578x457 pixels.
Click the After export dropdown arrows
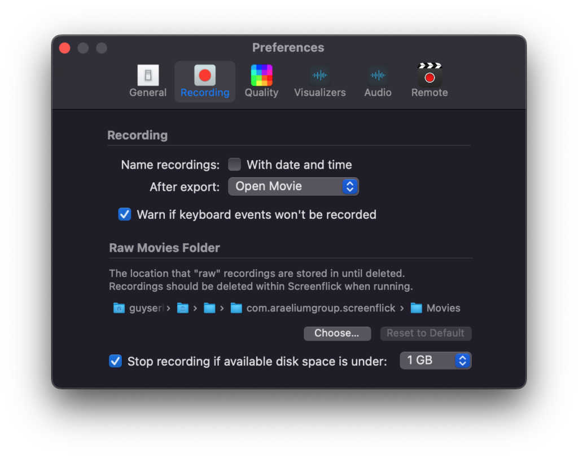click(350, 187)
